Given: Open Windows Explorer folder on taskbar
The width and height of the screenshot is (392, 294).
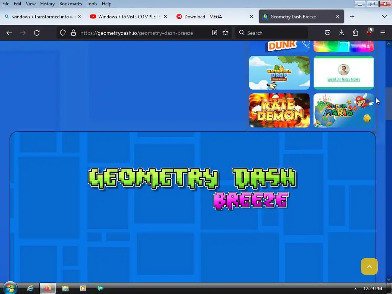Looking at the screenshot, I should [x=65, y=289].
